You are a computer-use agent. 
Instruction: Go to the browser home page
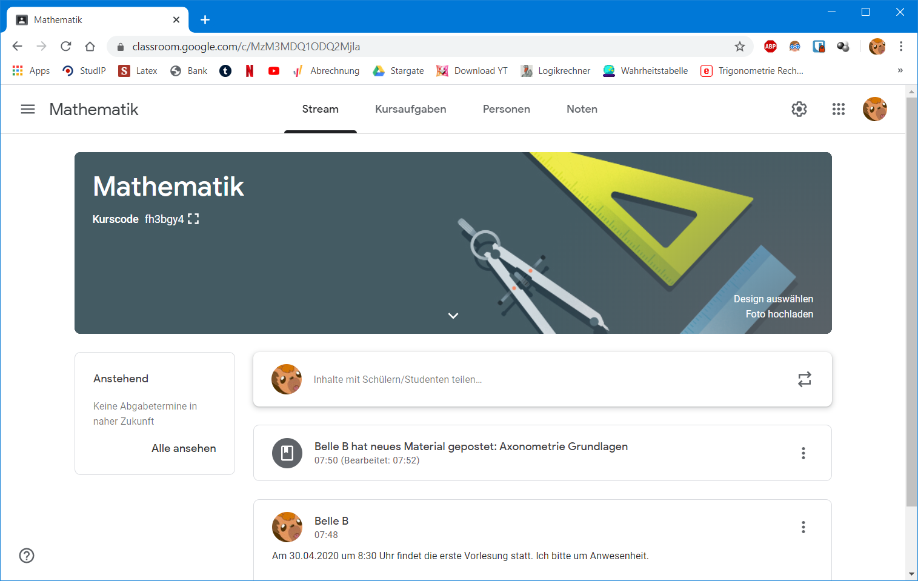pyautogui.click(x=90, y=46)
